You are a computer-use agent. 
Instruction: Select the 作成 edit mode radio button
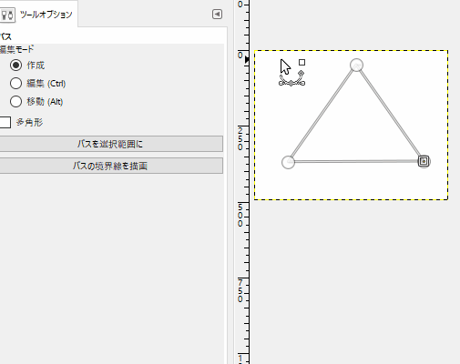click(x=15, y=65)
